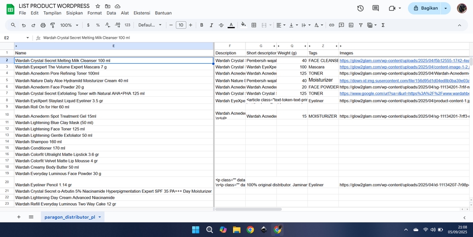This screenshot has width=473, height=237.
Task: Open the share options arrow beside Bagikan
Action: click(445, 8)
